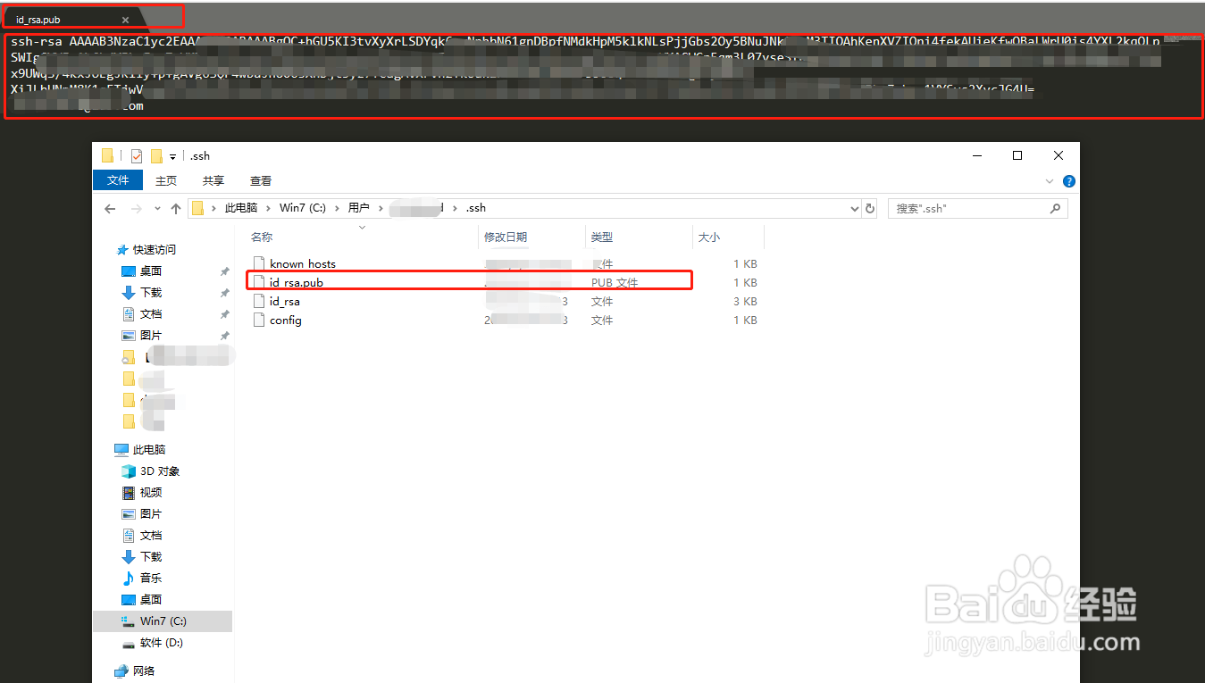Select 此电脑 in the navigation pane
1205x683 pixels.
[149, 449]
